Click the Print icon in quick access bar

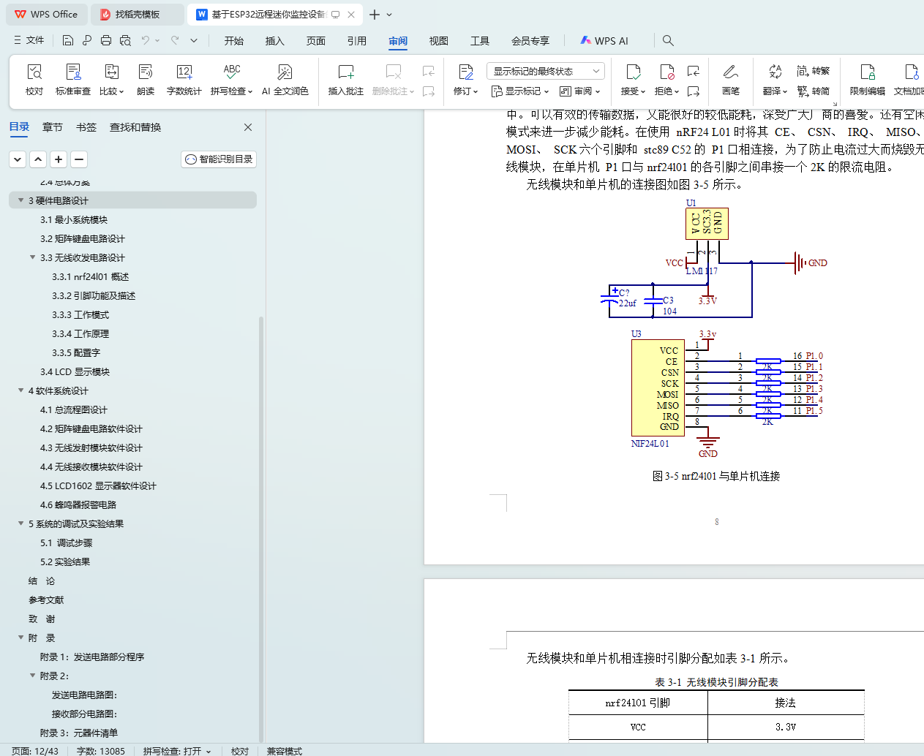[106, 40]
